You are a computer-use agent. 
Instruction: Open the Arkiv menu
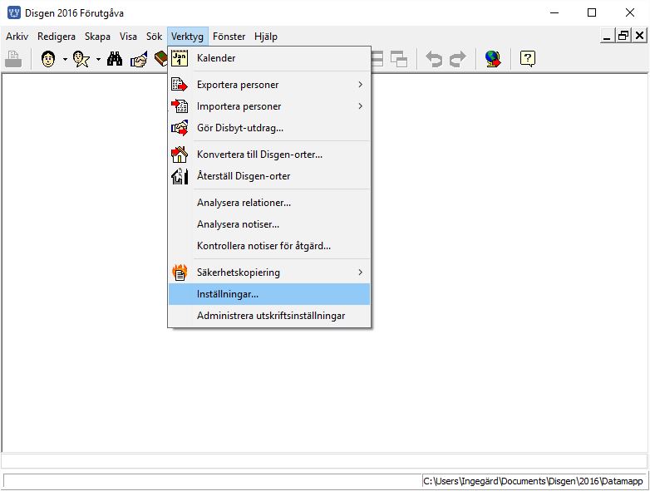(17, 37)
